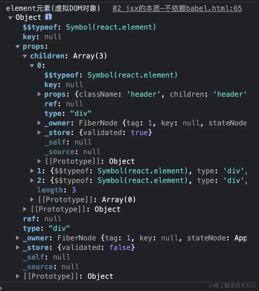
Task: Expand the bottom [[Prototype]] Object
Action: pyautogui.click(x=18, y=276)
